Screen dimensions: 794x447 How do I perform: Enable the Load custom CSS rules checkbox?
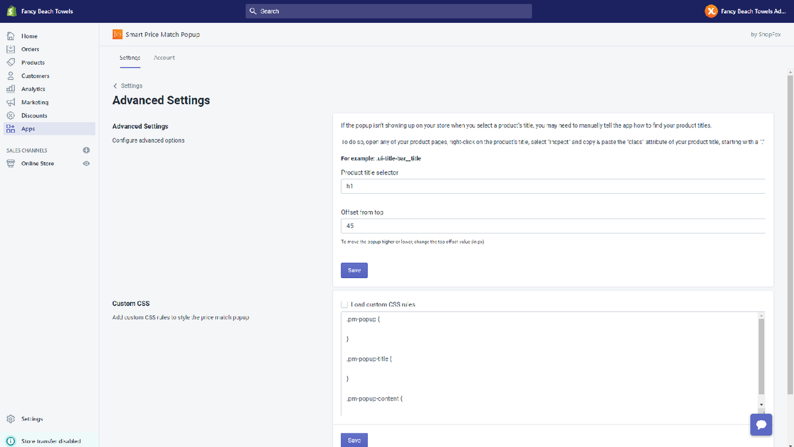point(344,304)
